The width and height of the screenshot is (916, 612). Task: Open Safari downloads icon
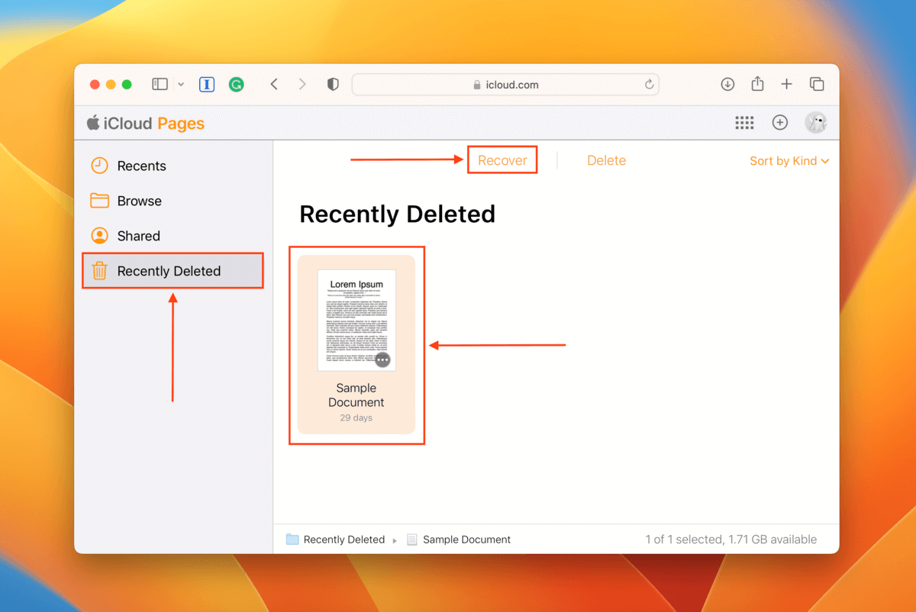pos(727,85)
